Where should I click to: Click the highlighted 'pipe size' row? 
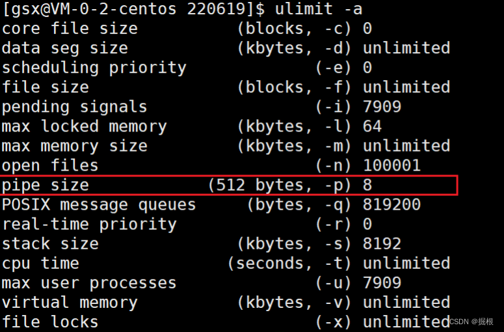pyautogui.click(x=228, y=186)
